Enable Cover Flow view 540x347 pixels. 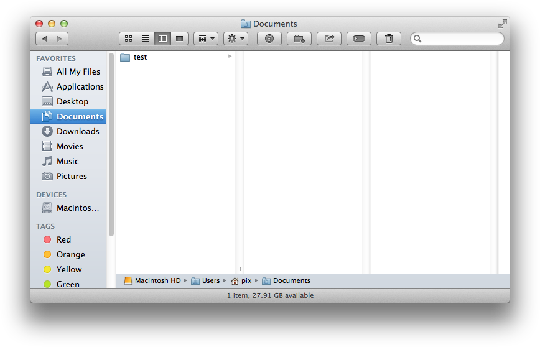180,39
